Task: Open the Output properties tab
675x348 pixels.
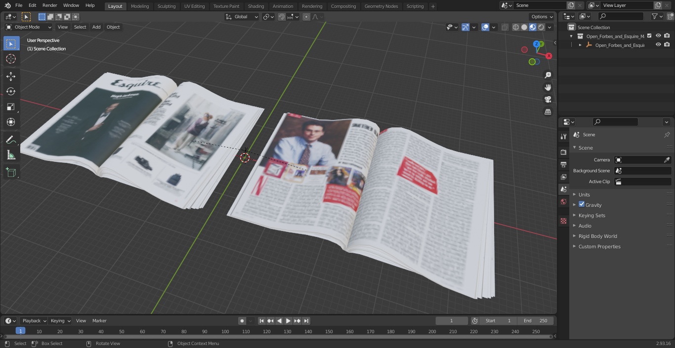Action: click(563, 164)
